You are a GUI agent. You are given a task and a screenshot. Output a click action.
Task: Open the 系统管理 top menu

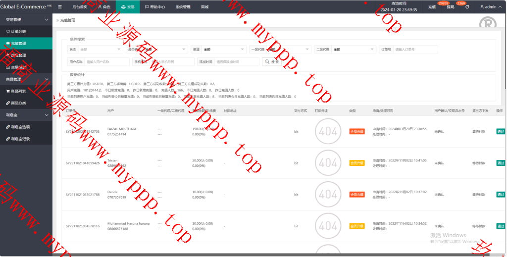point(183,7)
